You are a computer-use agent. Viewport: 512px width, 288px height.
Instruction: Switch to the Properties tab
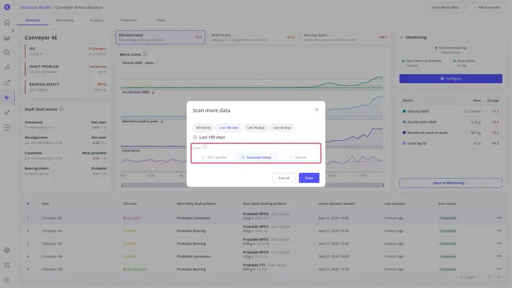[129, 20]
